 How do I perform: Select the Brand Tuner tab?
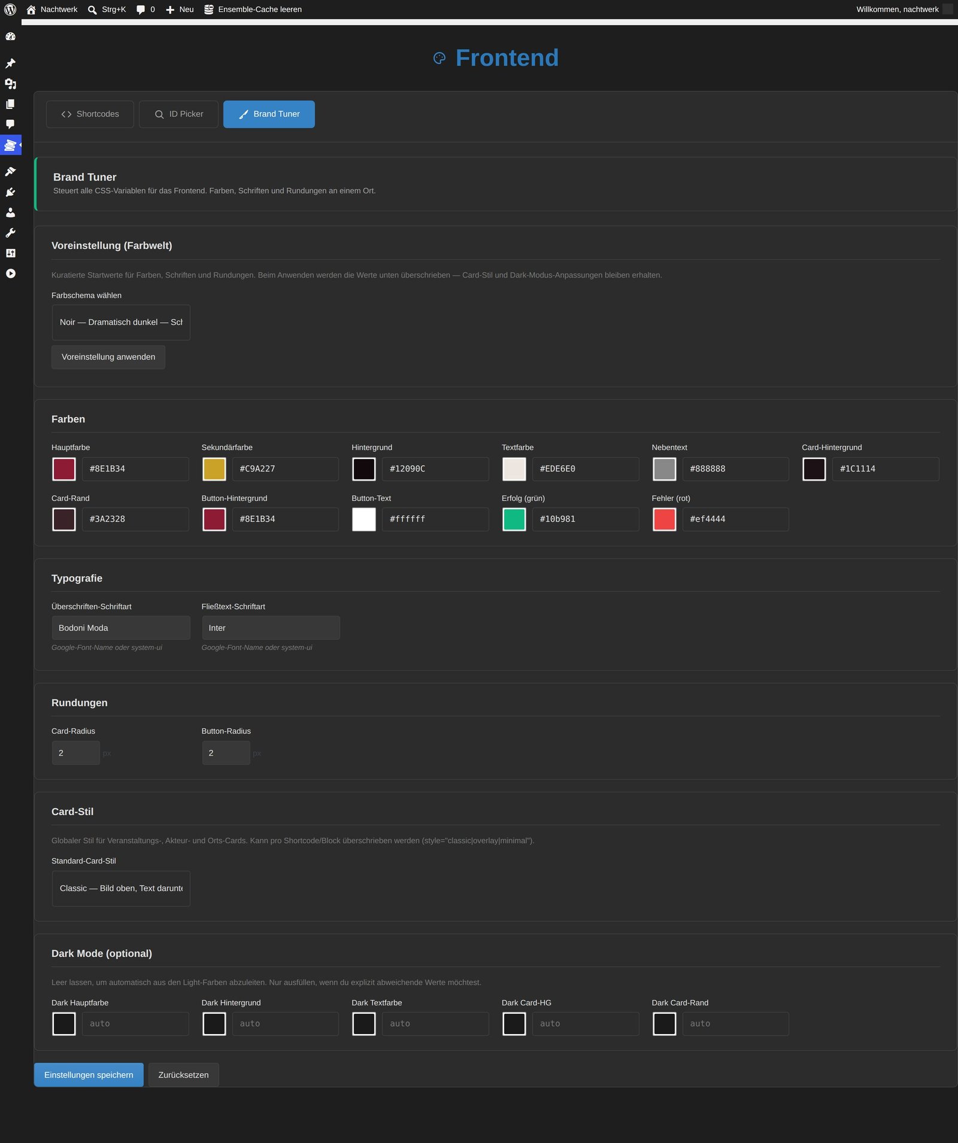(269, 114)
